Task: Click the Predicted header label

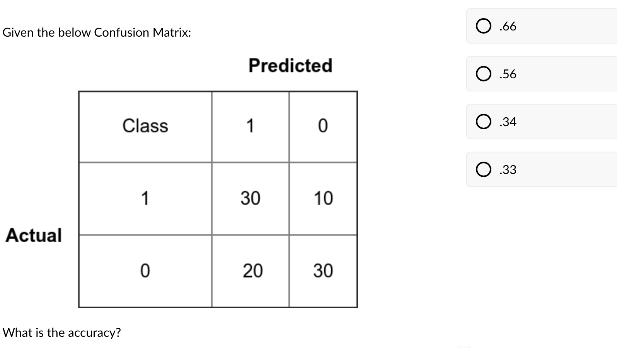Action: point(290,65)
